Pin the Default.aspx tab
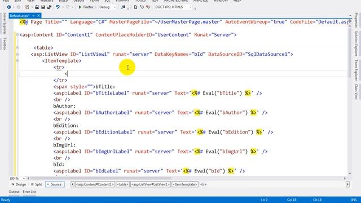The width and height of the screenshot is (361, 203). point(33,16)
